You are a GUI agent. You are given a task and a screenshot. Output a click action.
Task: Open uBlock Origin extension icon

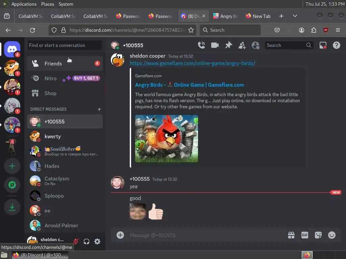click(325, 30)
